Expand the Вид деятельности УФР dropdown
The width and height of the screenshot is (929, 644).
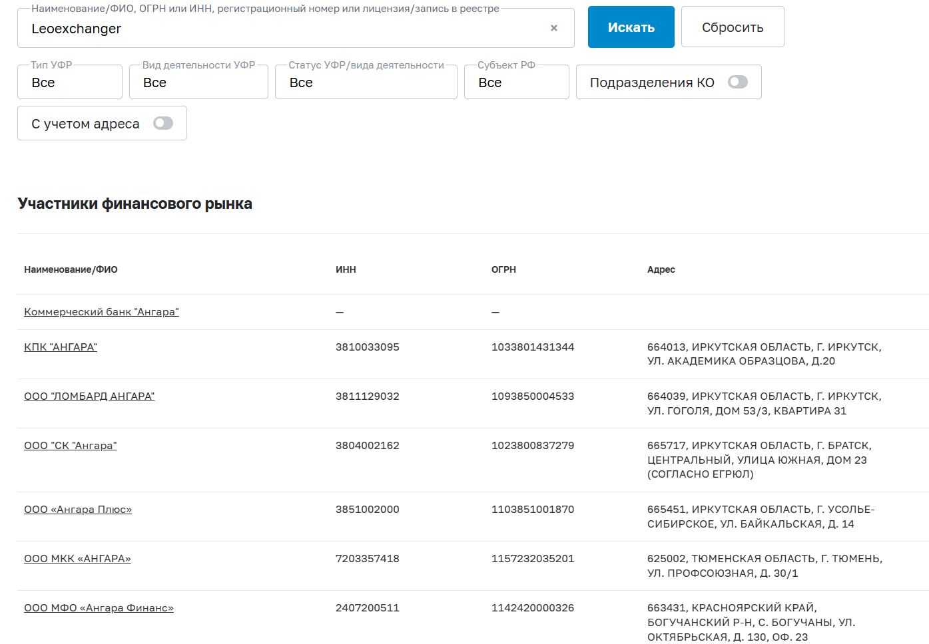[x=198, y=82]
